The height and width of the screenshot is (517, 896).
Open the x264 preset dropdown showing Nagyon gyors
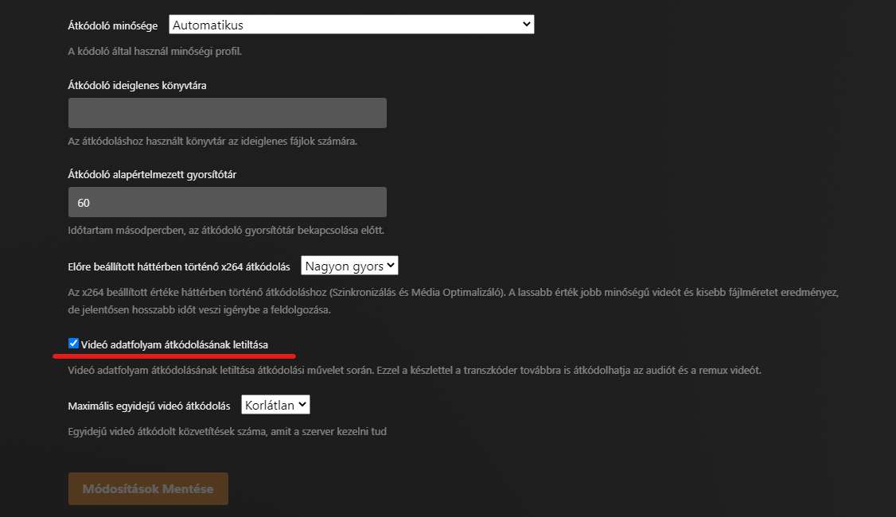pyautogui.click(x=349, y=266)
